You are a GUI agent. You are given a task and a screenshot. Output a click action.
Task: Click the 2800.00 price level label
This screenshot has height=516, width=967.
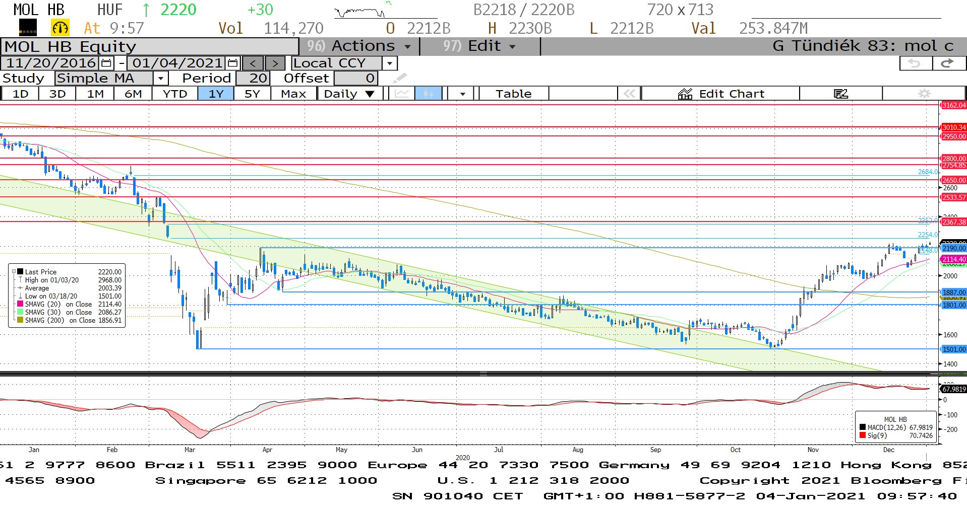(x=954, y=158)
